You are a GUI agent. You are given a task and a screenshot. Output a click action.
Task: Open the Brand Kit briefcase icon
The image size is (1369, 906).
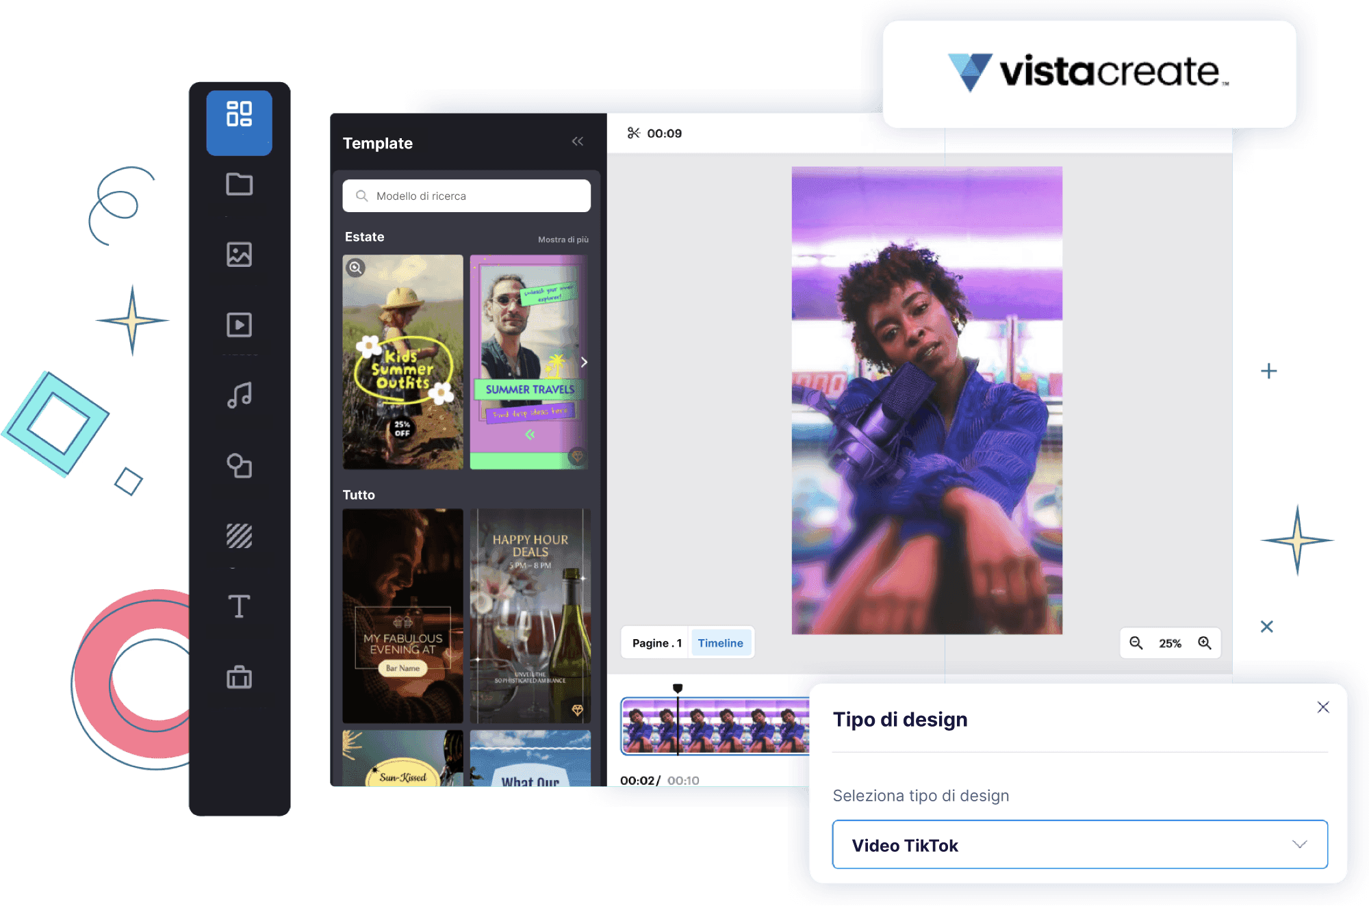(239, 677)
